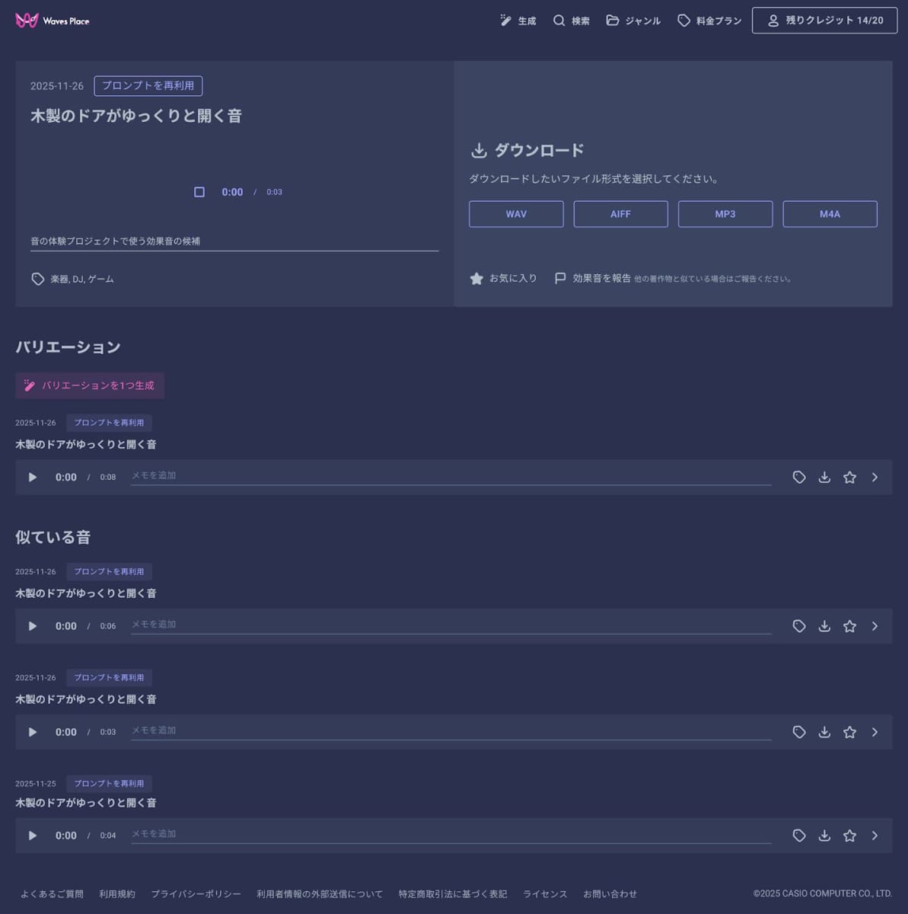Click the flag icon to report the sound effect
Image resolution: width=908 pixels, height=914 pixels.
pos(561,278)
